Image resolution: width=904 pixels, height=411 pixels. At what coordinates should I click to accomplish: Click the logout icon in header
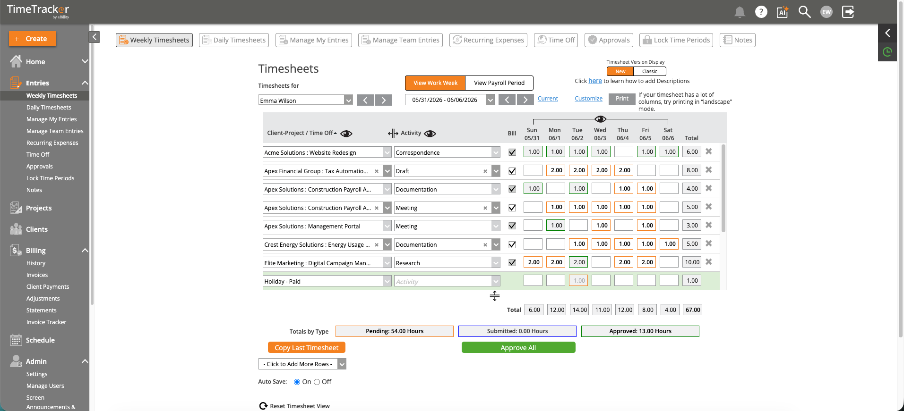[x=848, y=12]
